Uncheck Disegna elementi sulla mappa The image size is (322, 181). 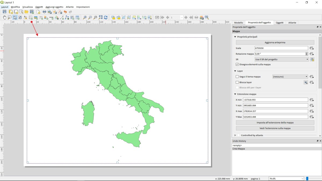point(237,64)
